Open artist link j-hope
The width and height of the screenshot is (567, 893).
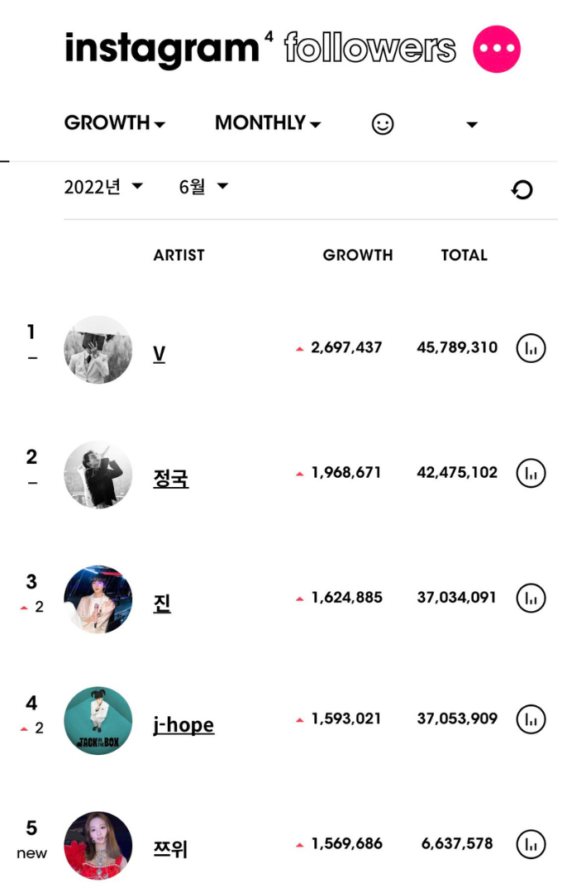(183, 725)
